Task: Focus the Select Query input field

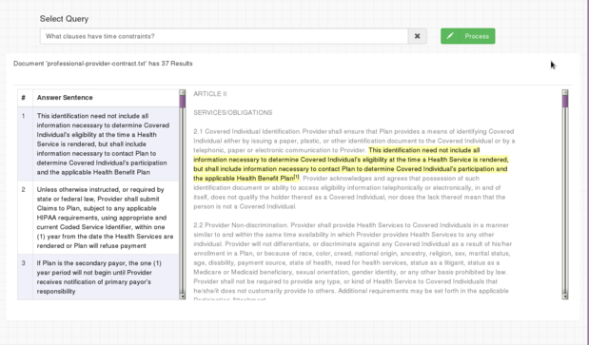Action: coord(225,36)
